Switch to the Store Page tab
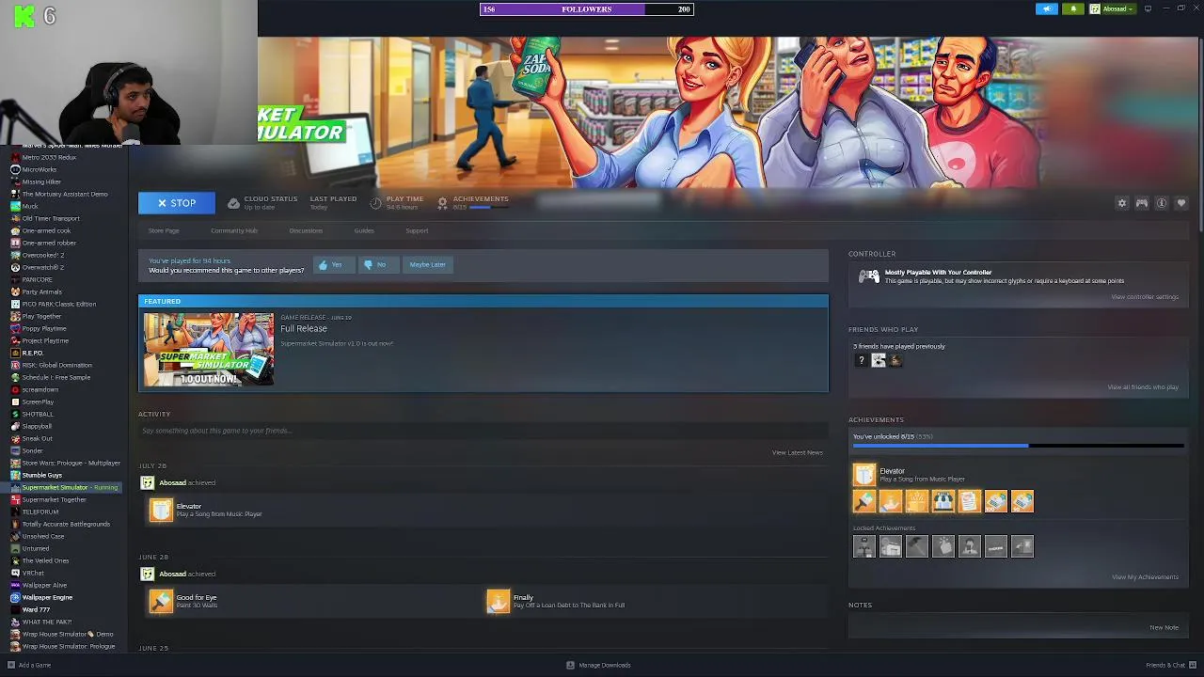Image resolution: width=1204 pixels, height=677 pixels. pos(164,230)
